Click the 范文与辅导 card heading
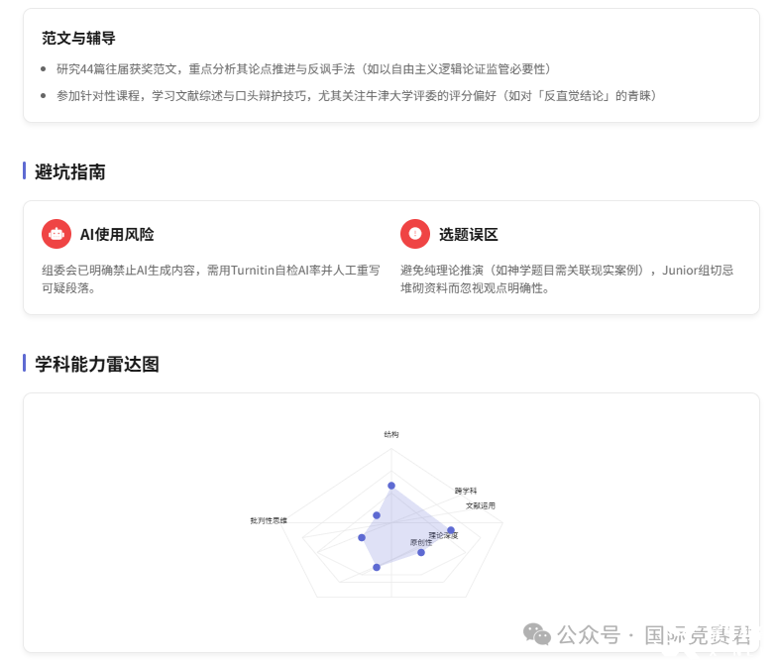The width and height of the screenshot is (776, 665). point(79,39)
